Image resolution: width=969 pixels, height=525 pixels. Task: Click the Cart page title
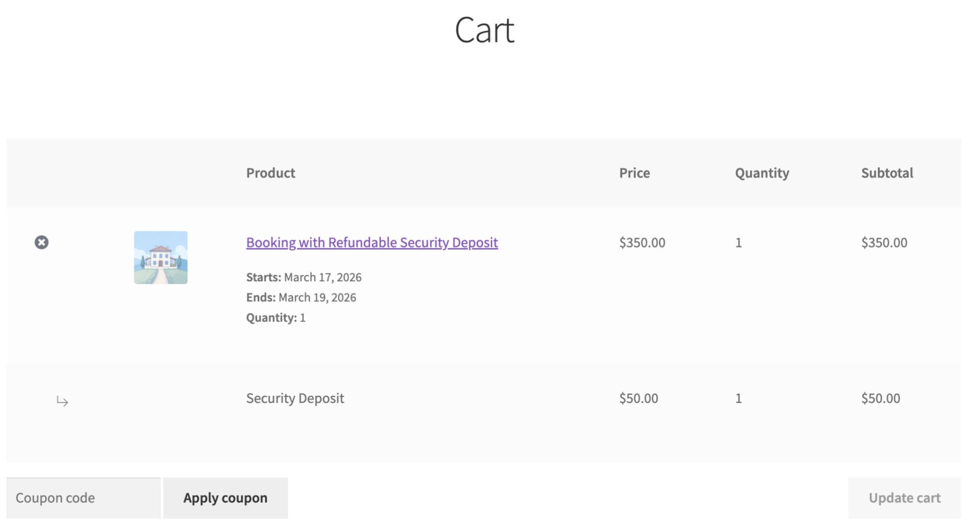[x=484, y=30]
